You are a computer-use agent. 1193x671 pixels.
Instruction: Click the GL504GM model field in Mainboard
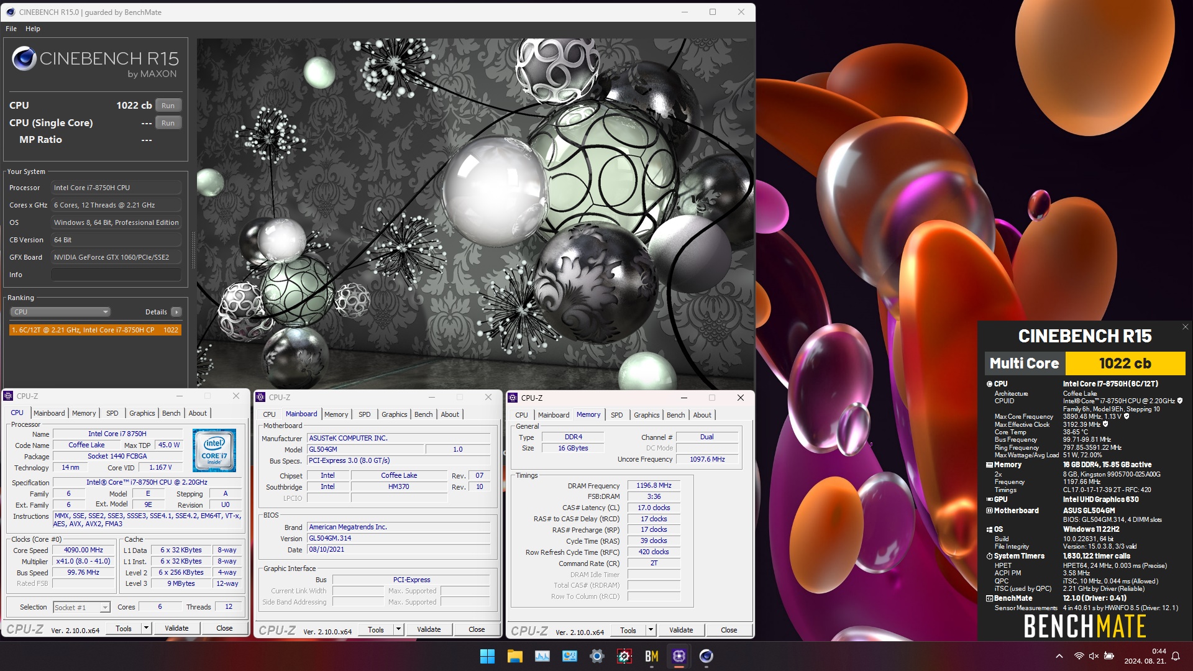point(366,449)
